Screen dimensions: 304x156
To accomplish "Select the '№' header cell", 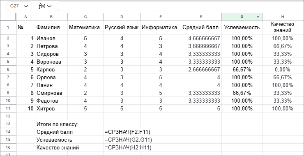I will (25, 28).
